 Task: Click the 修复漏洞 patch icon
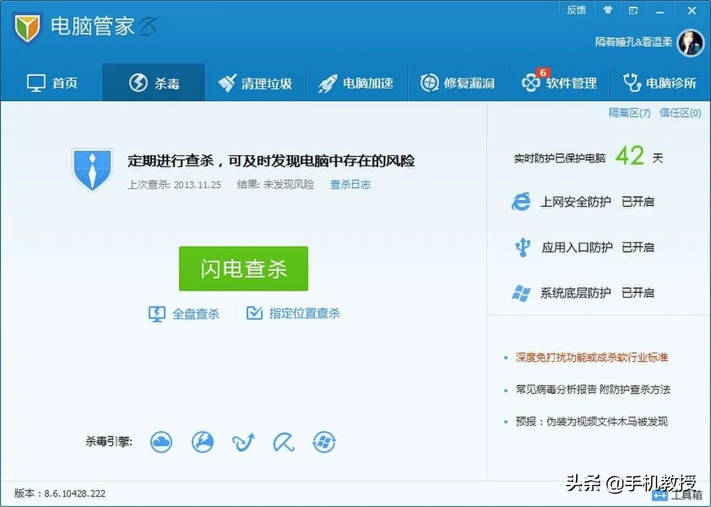coord(429,83)
